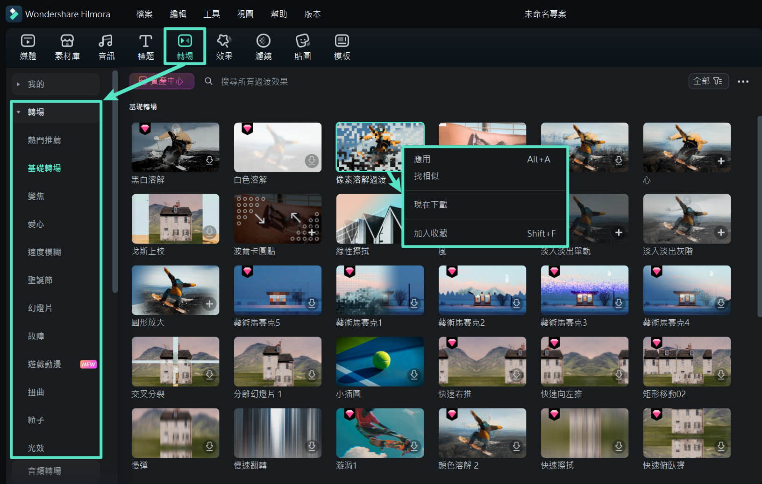762x484 pixels.
Task: Select the 遊戲動漫 category
Action: click(44, 364)
